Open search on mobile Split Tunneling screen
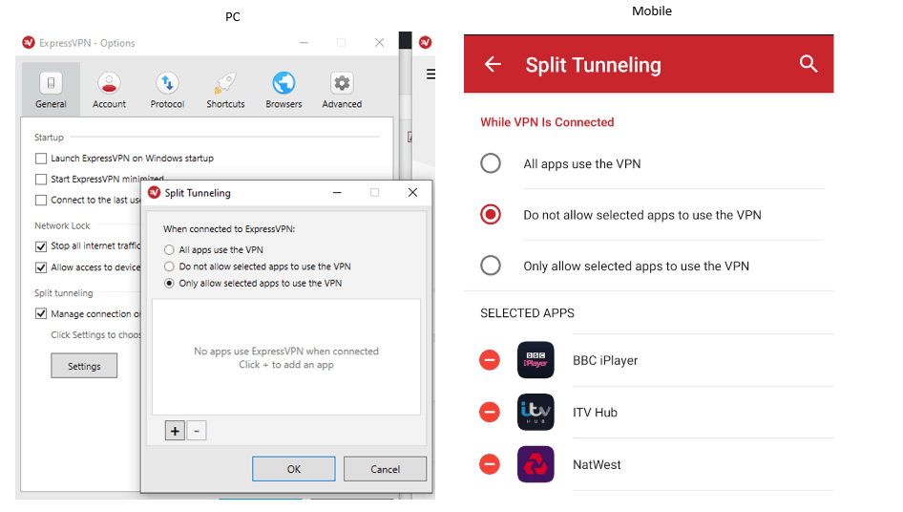Viewport: 903px width, 512px height. tap(808, 64)
